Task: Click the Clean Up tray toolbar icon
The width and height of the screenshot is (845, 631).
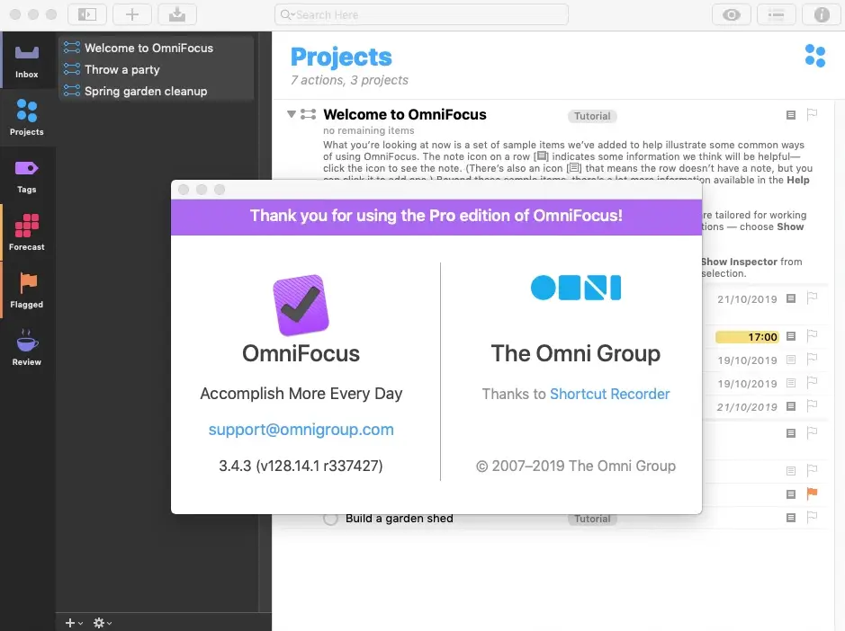Action: (177, 14)
